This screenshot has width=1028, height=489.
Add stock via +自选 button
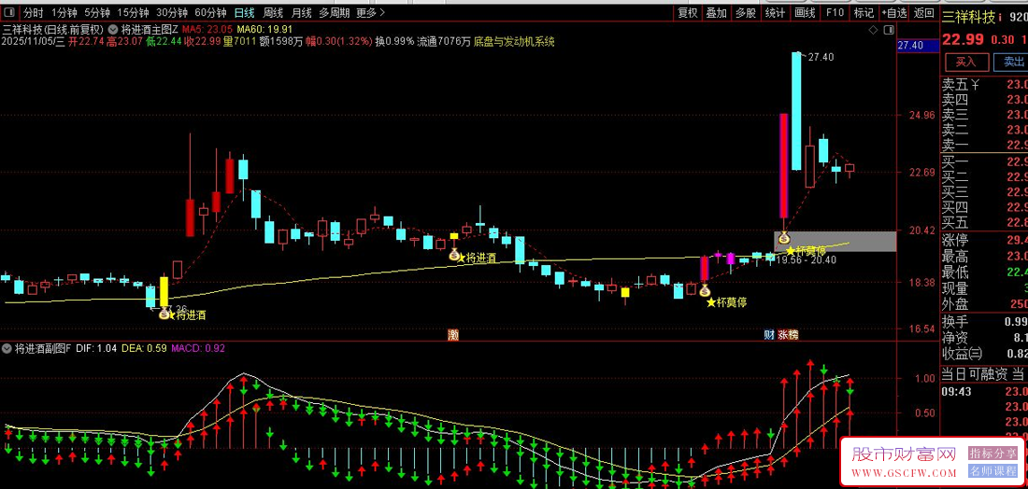click(x=892, y=12)
